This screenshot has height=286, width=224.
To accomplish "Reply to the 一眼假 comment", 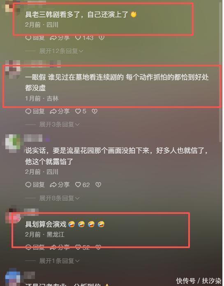I will 35,111.
